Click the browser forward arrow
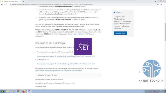This screenshot has width=166, height=93. pyautogui.click(x=5, y=5)
